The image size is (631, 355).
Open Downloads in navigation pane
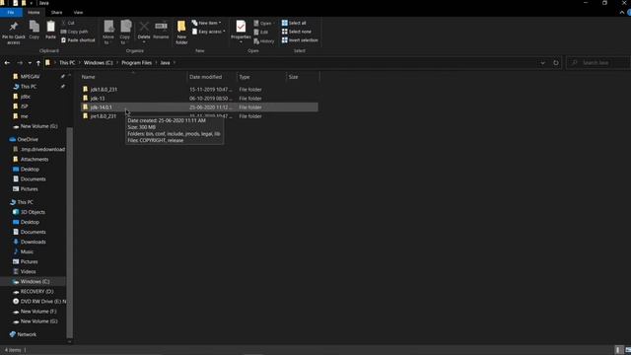click(33, 242)
